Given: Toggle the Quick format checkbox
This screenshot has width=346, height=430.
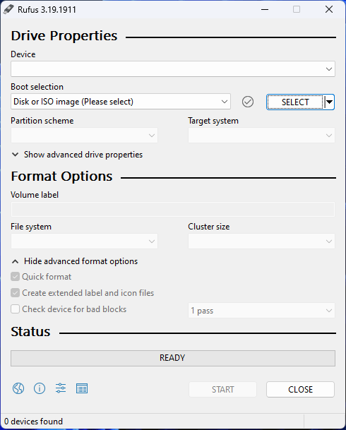Looking at the screenshot, I should [15, 277].
